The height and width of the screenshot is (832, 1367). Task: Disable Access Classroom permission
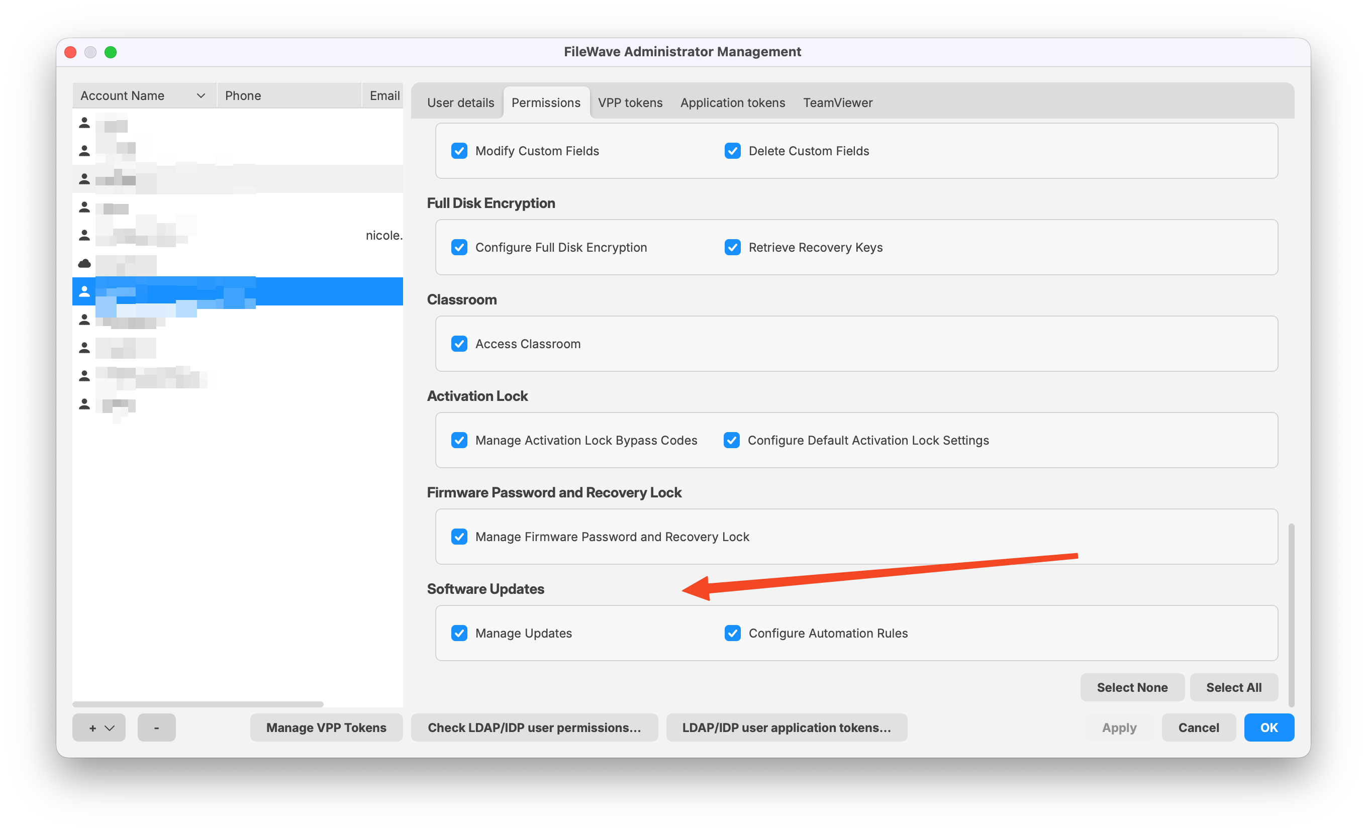tap(459, 343)
